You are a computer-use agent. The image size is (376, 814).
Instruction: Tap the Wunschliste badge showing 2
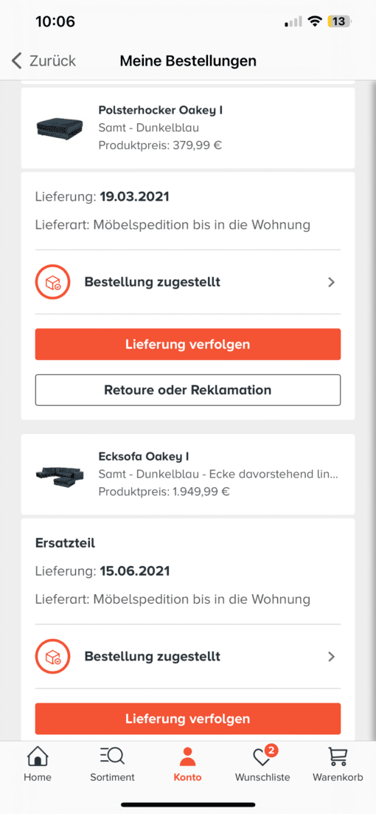[x=272, y=750]
